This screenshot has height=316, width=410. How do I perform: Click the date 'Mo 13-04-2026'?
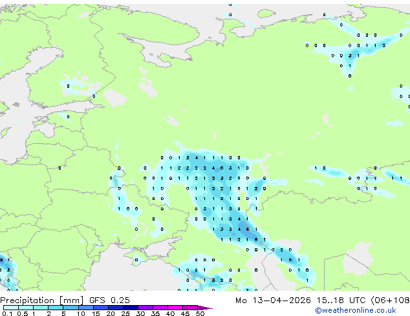click(x=273, y=301)
